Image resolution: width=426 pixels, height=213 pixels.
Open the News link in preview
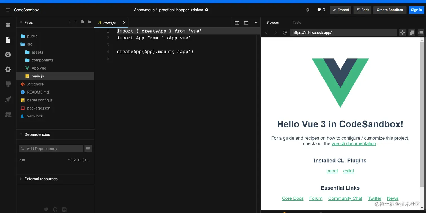tap(393, 198)
